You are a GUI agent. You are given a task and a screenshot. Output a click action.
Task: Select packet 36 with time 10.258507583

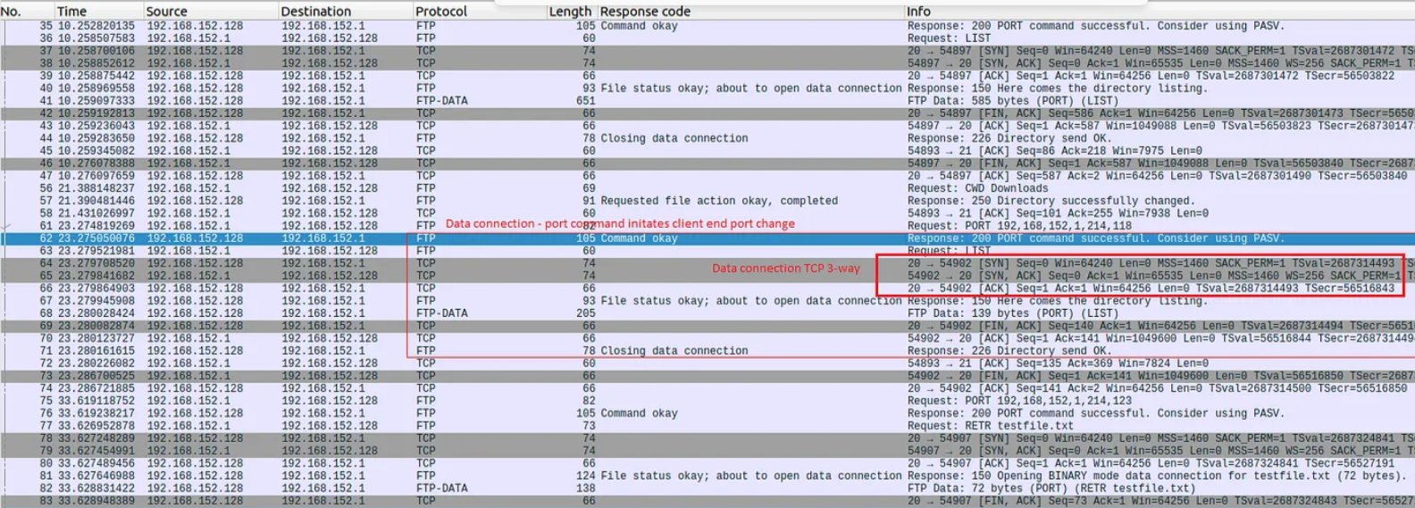(x=707, y=38)
